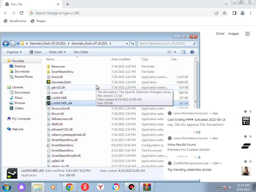Click the Open toolbar button
The height and width of the screenshot is (192, 256).
click(35, 52)
